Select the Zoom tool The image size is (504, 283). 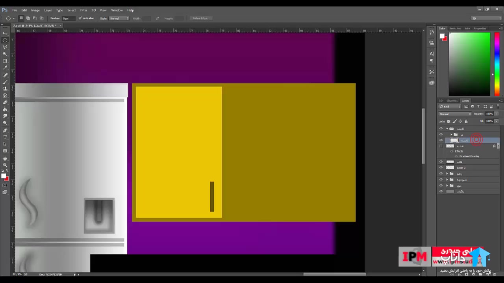(5, 165)
